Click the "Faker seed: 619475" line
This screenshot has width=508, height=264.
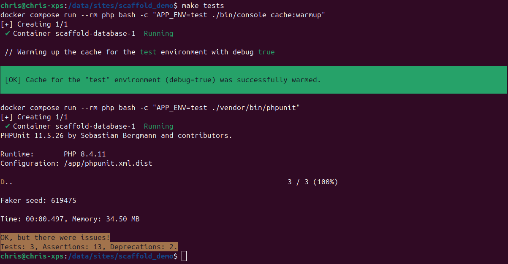pyautogui.click(x=38, y=200)
